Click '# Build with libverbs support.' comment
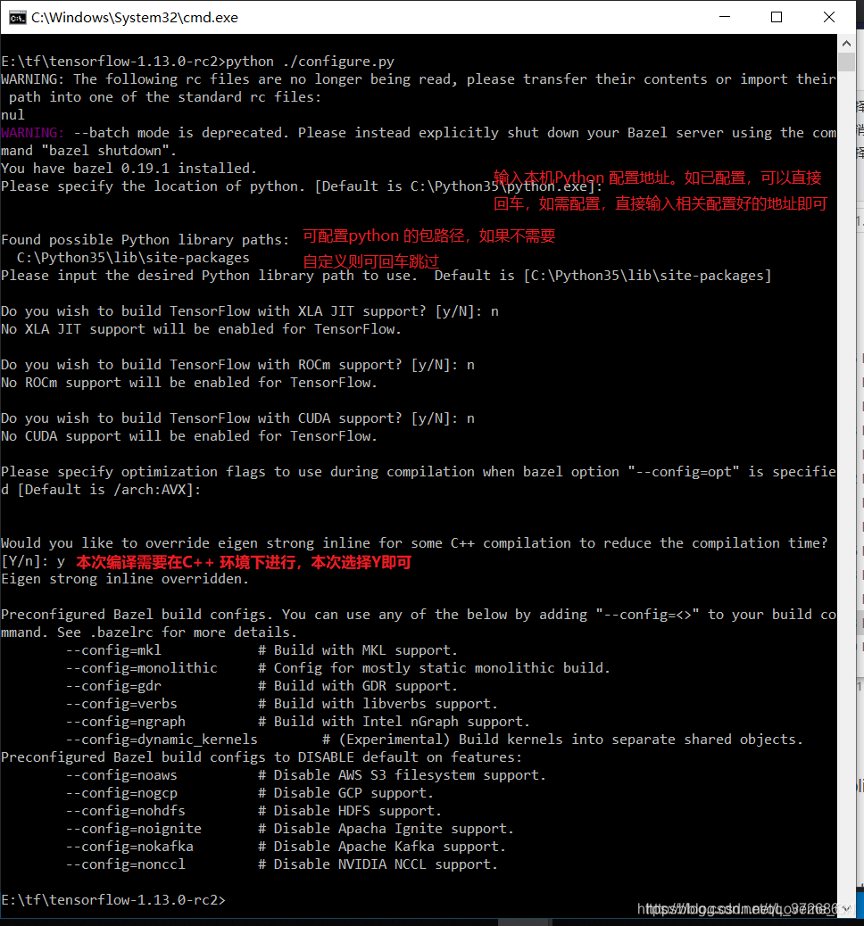This screenshot has width=864, height=926. pos(378,704)
